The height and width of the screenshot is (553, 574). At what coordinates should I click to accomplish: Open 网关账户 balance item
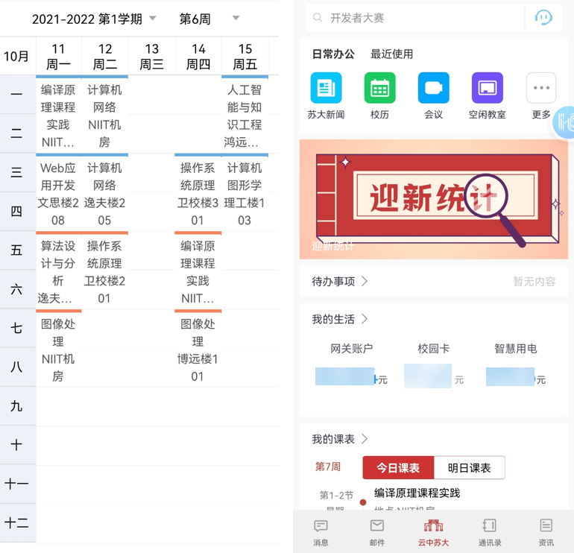pos(351,364)
